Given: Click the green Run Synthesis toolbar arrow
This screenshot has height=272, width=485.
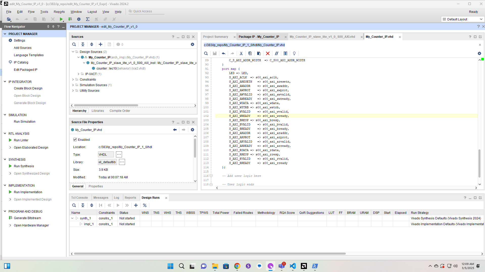Looking at the screenshot, I should tap(61, 19).
